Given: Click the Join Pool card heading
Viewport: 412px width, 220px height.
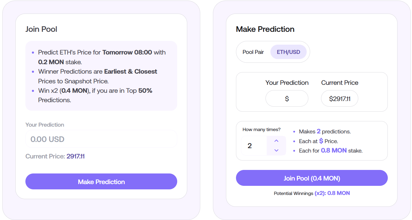Looking at the screenshot, I should pyautogui.click(x=41, y=29).
